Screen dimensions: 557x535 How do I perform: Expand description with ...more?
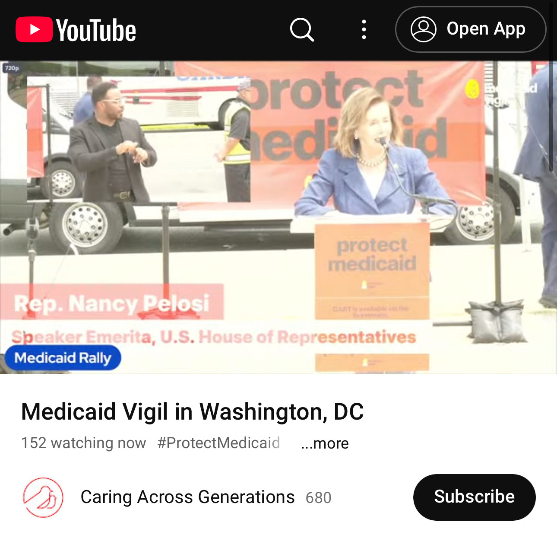coord(325,443)
